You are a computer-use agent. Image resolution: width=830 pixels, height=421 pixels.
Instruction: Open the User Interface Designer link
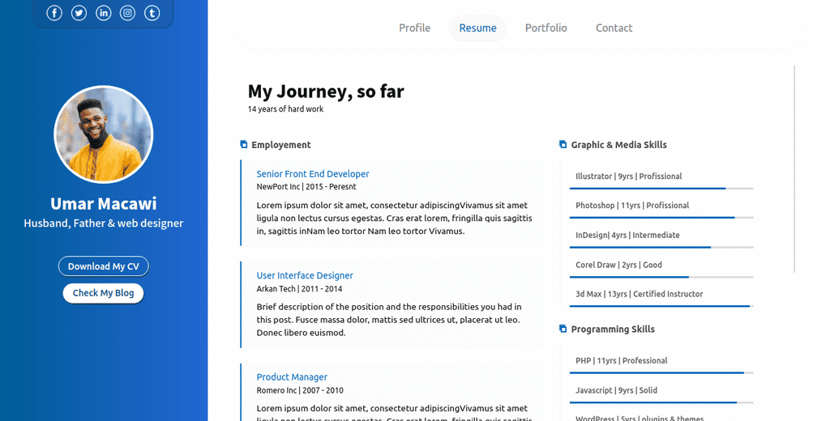305,275
